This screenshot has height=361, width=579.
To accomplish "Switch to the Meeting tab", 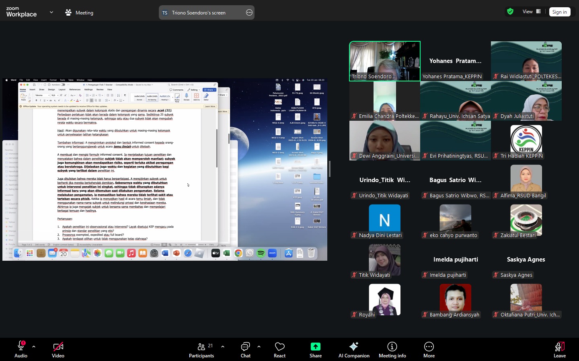I will [x=79, y=12].
